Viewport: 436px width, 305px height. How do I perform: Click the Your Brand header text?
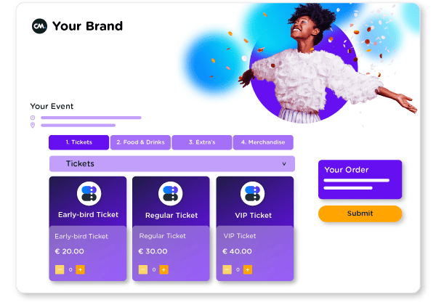pyautogui.click(x=88, y=26)
